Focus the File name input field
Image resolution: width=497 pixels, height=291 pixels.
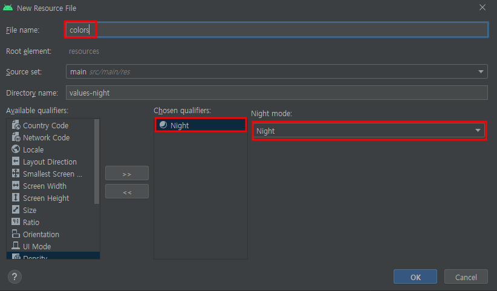(x=277, y=30)
